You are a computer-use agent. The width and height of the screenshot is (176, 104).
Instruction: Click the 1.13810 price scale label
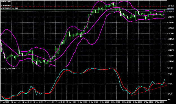coord(171,11)
